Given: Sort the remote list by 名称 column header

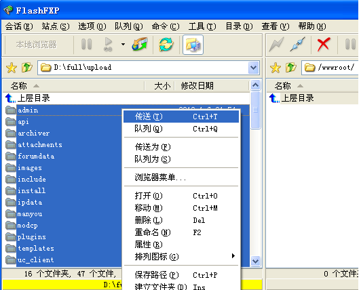Looking at the screenshot, I should pos(312,86).
